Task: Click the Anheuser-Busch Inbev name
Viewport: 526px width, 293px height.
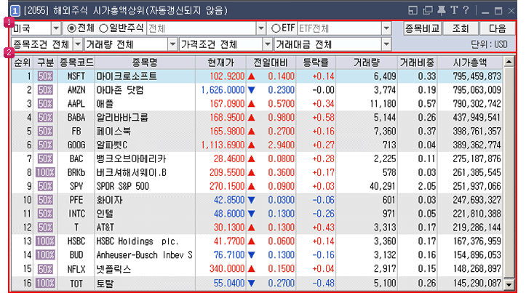Action: click(x=144, y=254)
